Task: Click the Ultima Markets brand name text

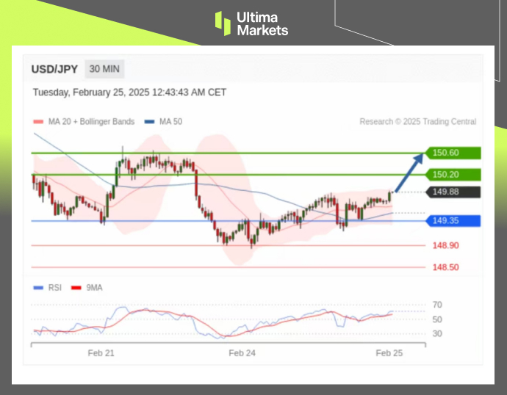Action: 262,23
